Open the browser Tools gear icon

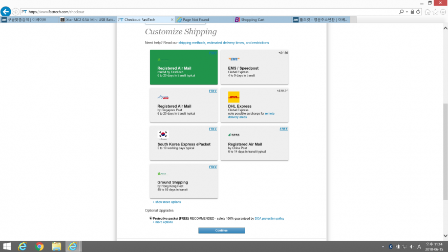(x=442, y=12)
